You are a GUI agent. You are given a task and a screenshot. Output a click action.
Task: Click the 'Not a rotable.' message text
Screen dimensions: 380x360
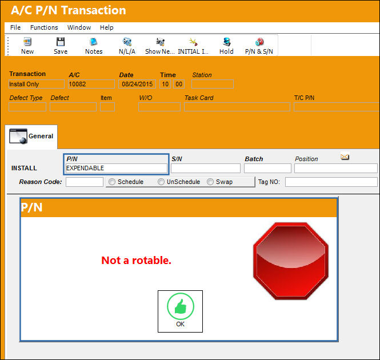click(x=136, y=261)
